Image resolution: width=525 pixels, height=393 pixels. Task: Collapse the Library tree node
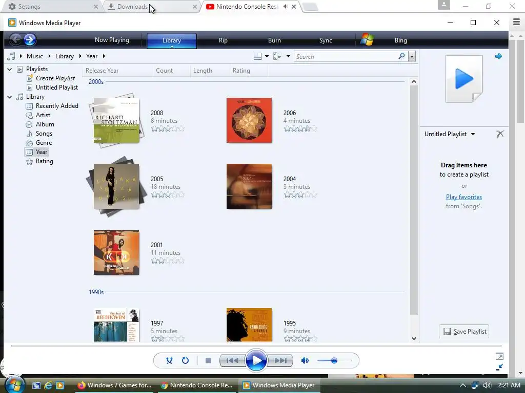[10, 97]
